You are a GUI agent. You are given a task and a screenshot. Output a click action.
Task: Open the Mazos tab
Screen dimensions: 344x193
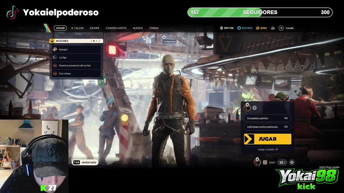[138, 28]
